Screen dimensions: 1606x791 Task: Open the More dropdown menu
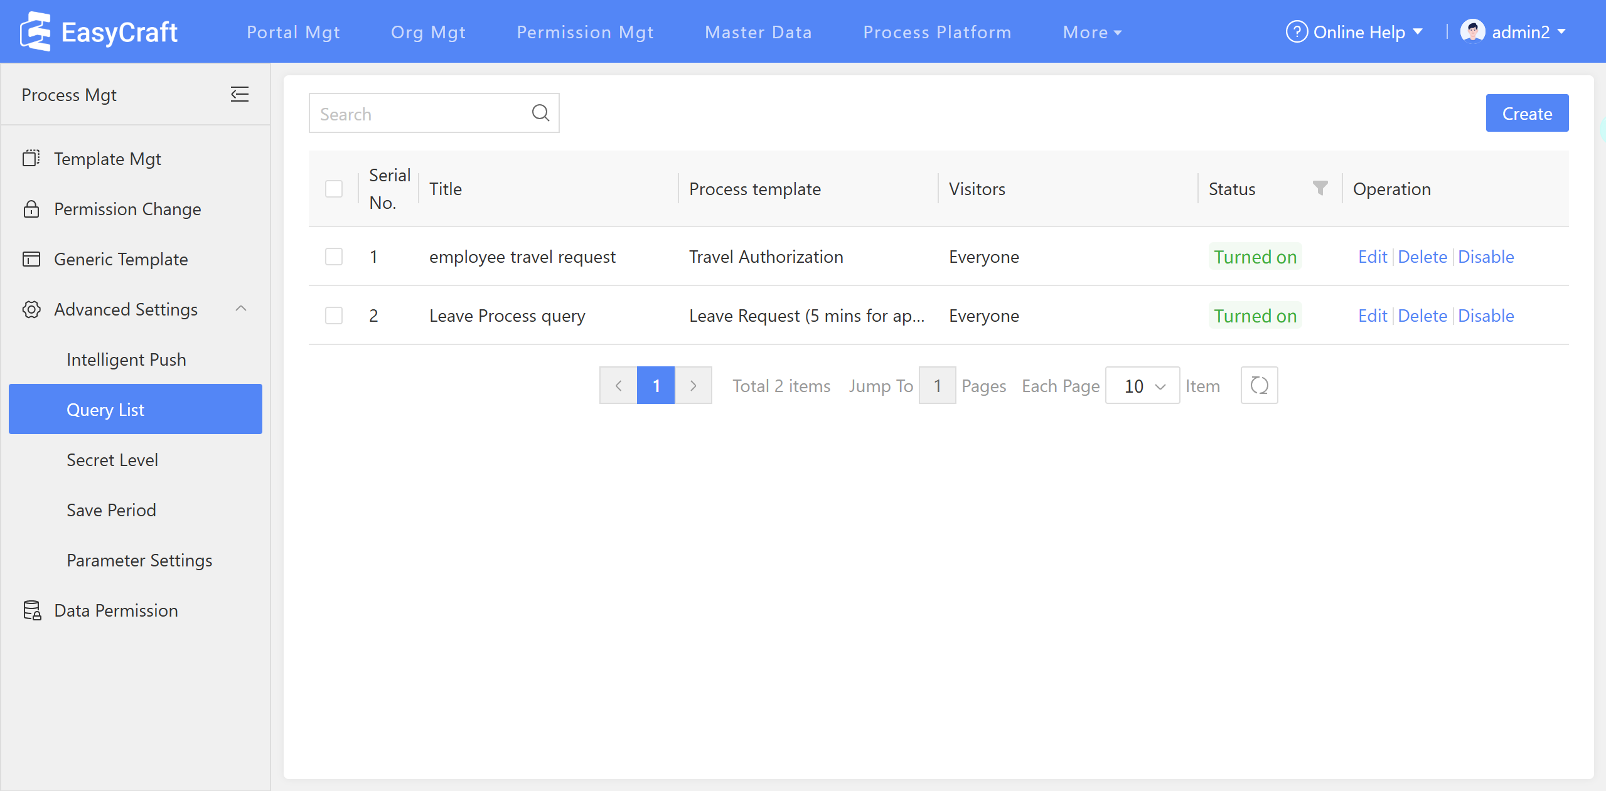click(1092, 32)
